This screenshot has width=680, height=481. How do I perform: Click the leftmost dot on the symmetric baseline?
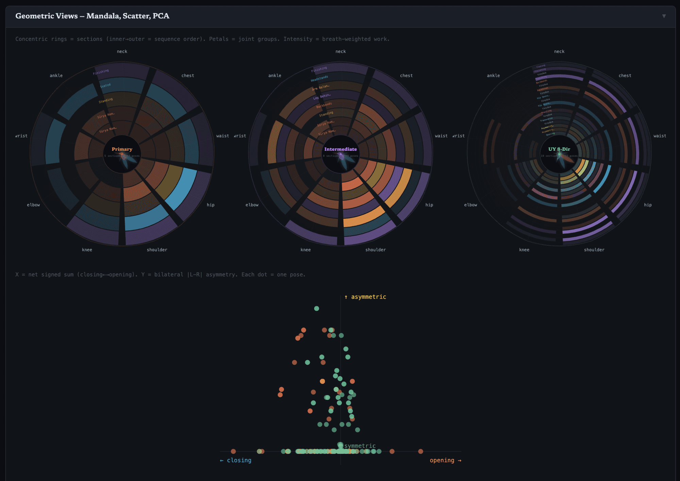coord(233,451)
